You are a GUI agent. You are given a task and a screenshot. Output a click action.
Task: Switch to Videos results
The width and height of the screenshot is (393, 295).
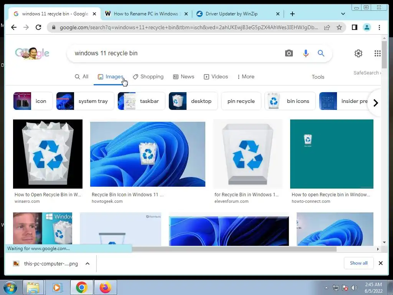pyautogui.click(x=216, y=77)
